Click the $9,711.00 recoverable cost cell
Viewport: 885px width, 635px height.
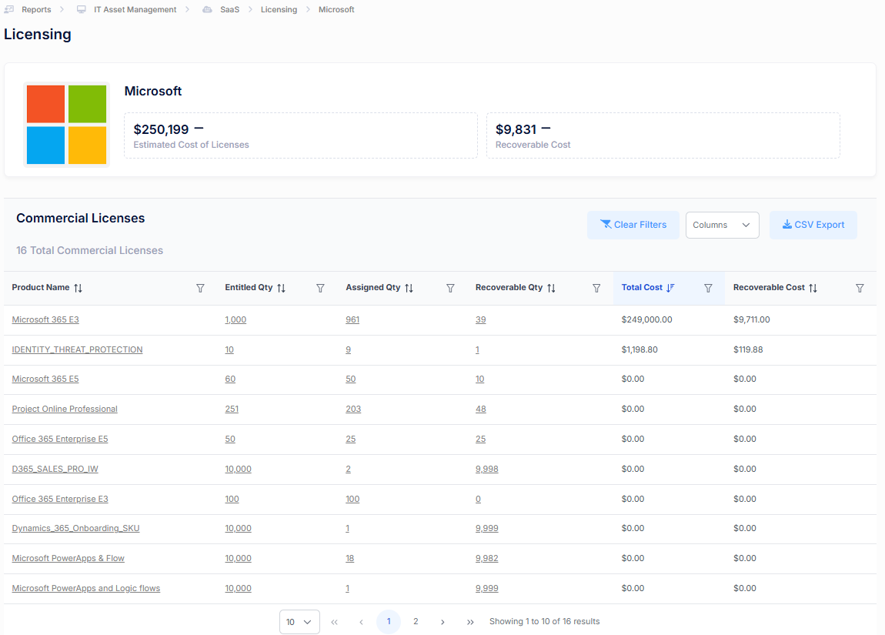pos(751,319)
